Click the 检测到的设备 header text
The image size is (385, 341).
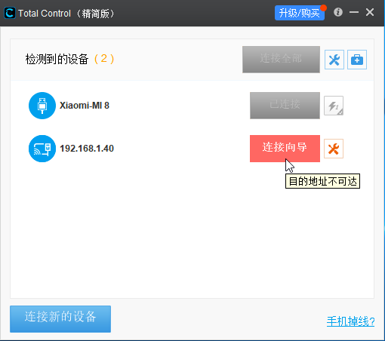[57, 59]
